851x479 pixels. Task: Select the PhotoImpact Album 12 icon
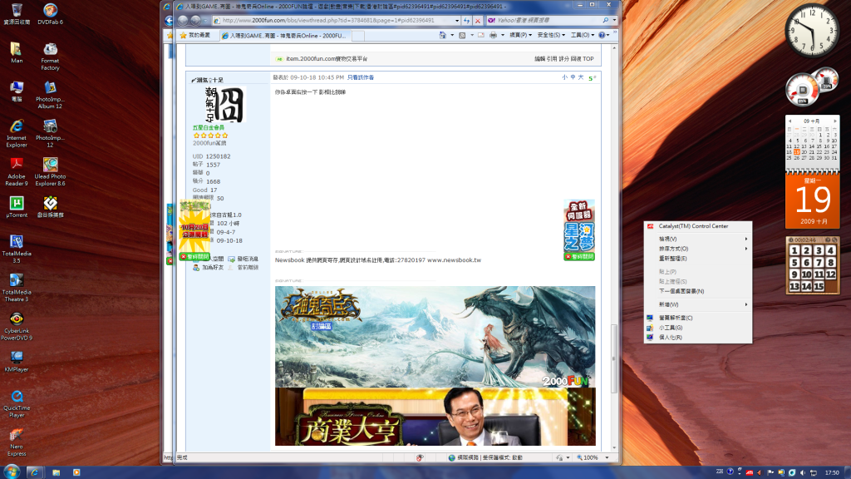coord(50,95)
